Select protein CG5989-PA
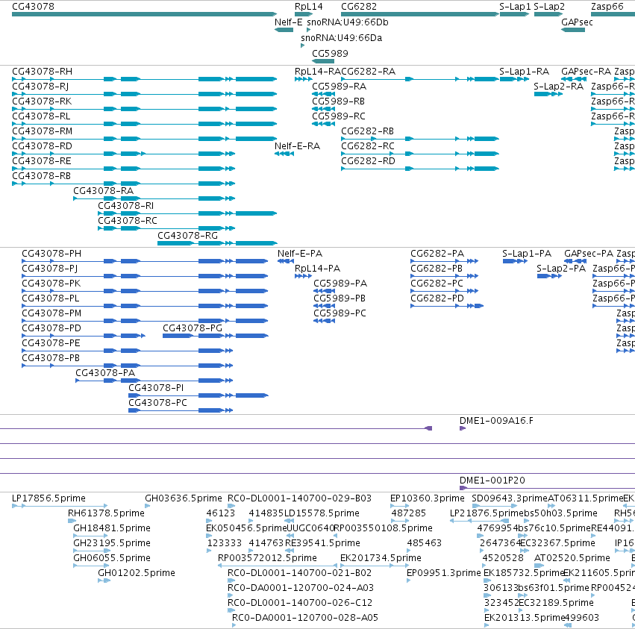The height and width of the screenshot is (629, 635). [340, 284]
